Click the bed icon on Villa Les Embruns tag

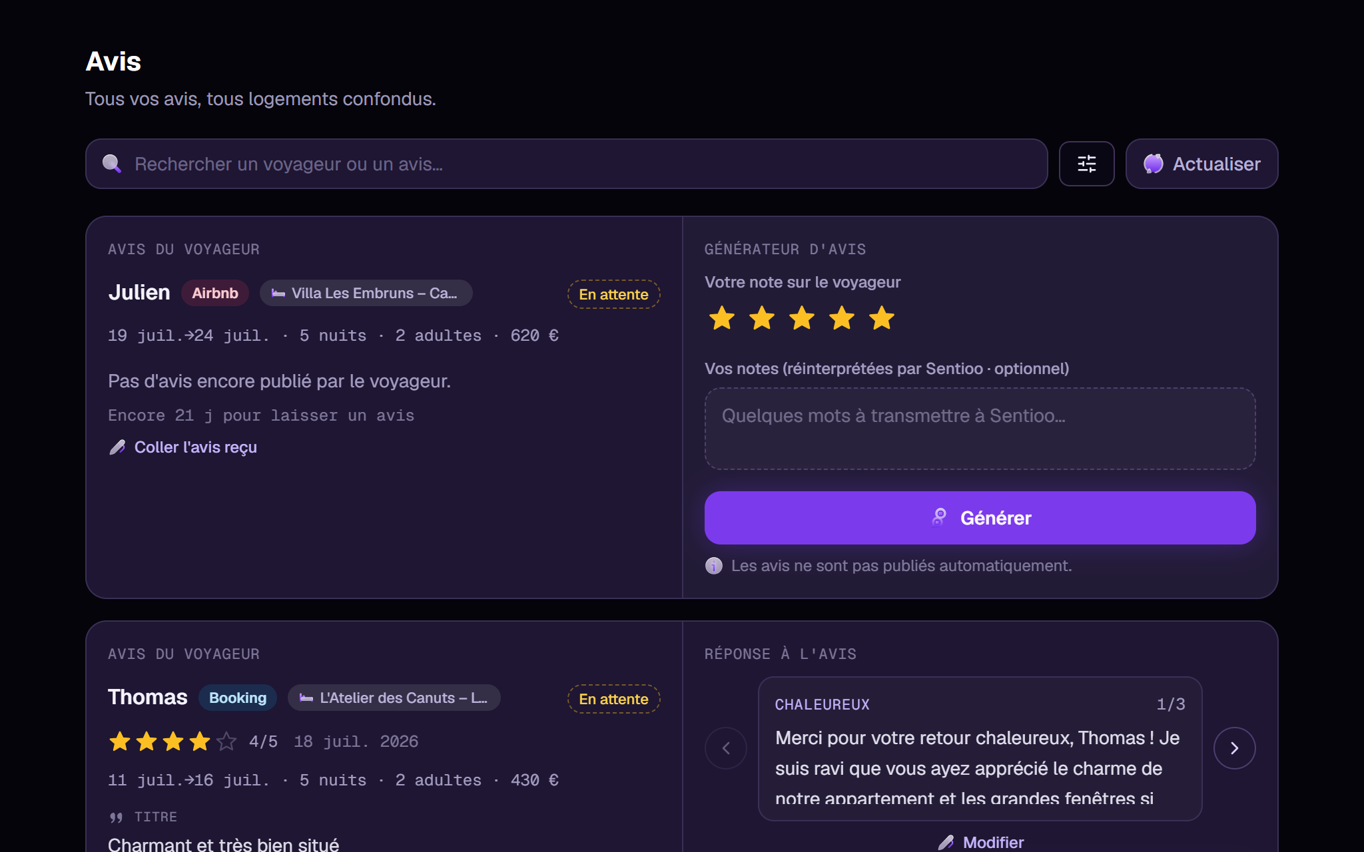(x=278, y=294)
